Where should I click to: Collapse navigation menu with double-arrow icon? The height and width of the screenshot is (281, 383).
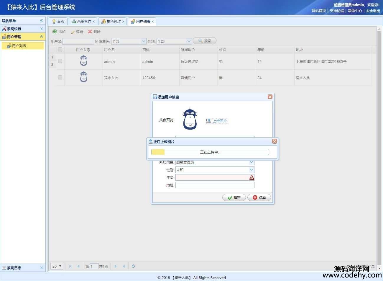click(42, 21)
